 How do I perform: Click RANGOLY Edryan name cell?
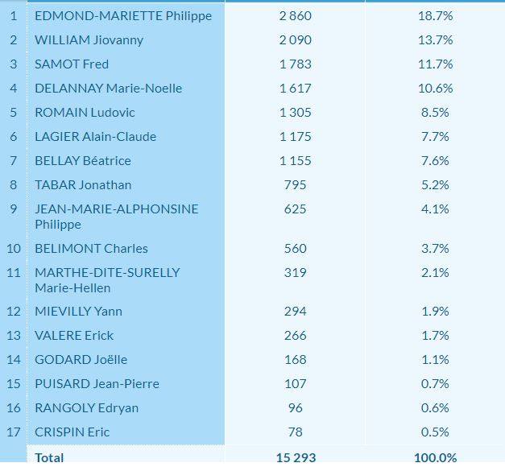tap(87, 407)
